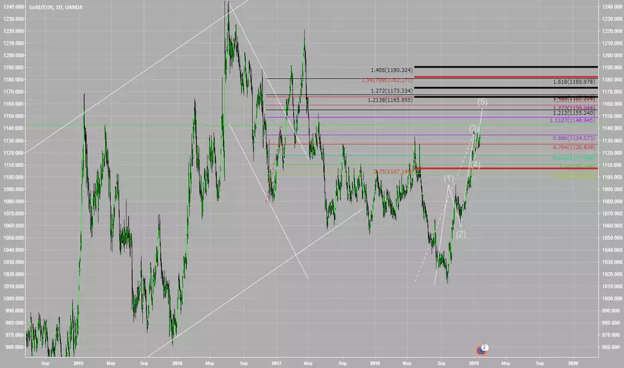Click the Gold/EUR, 1D, OANDA chart title
The width and height of the screenshot is (624, 368).
pos(56,7)
